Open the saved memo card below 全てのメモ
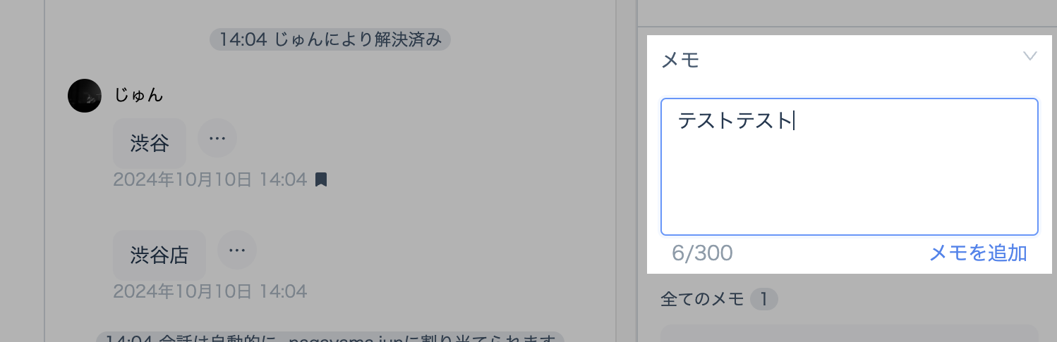The image size is (1057, 342). pos(850,334)
